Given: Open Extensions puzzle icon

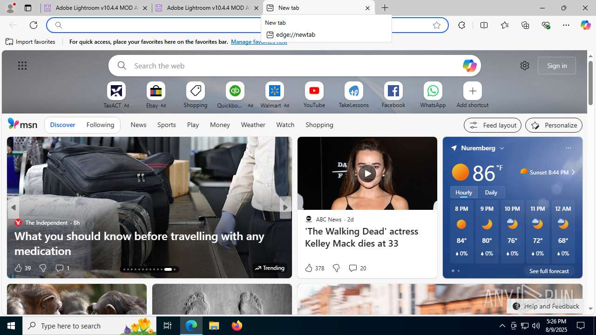Looking at the screenshot, I should (461, 25).
